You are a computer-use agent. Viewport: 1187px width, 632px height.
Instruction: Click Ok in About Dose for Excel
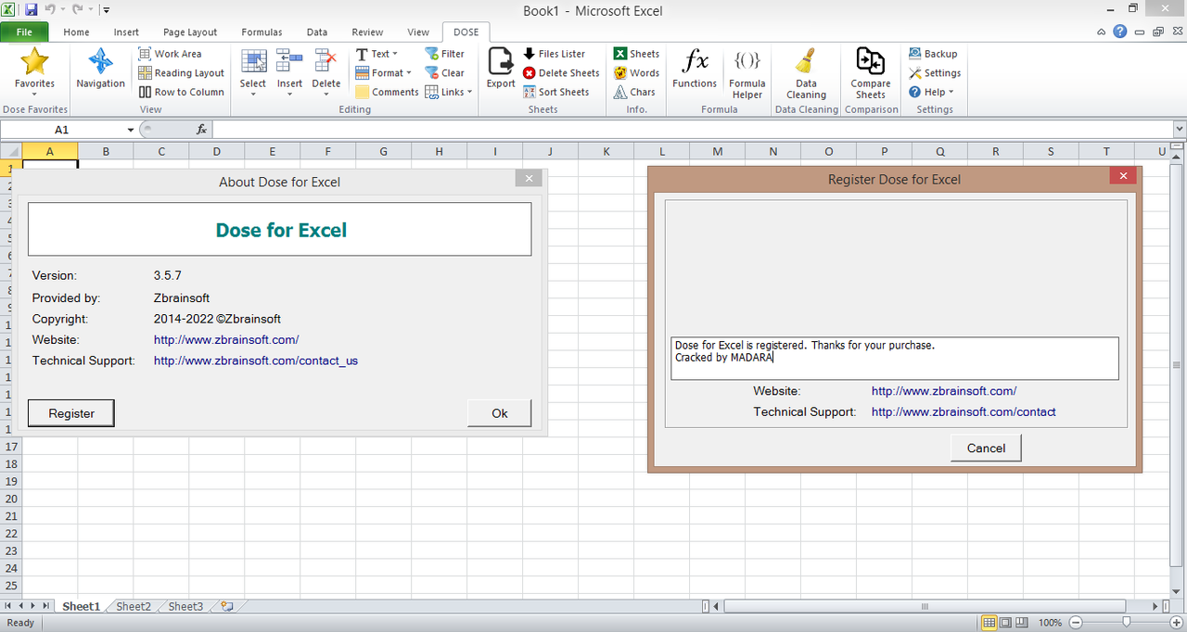point(500,413)
